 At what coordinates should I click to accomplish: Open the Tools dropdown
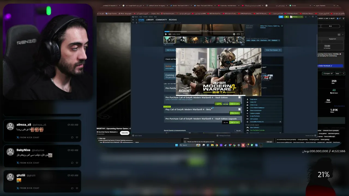338,73
